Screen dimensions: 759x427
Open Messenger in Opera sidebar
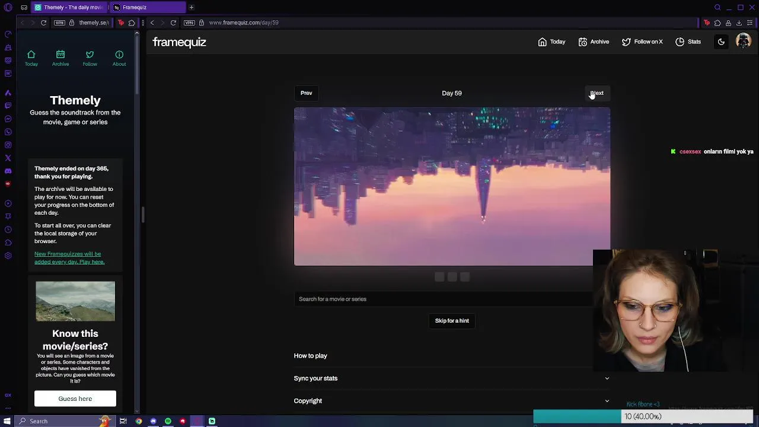tap(8, 119)
